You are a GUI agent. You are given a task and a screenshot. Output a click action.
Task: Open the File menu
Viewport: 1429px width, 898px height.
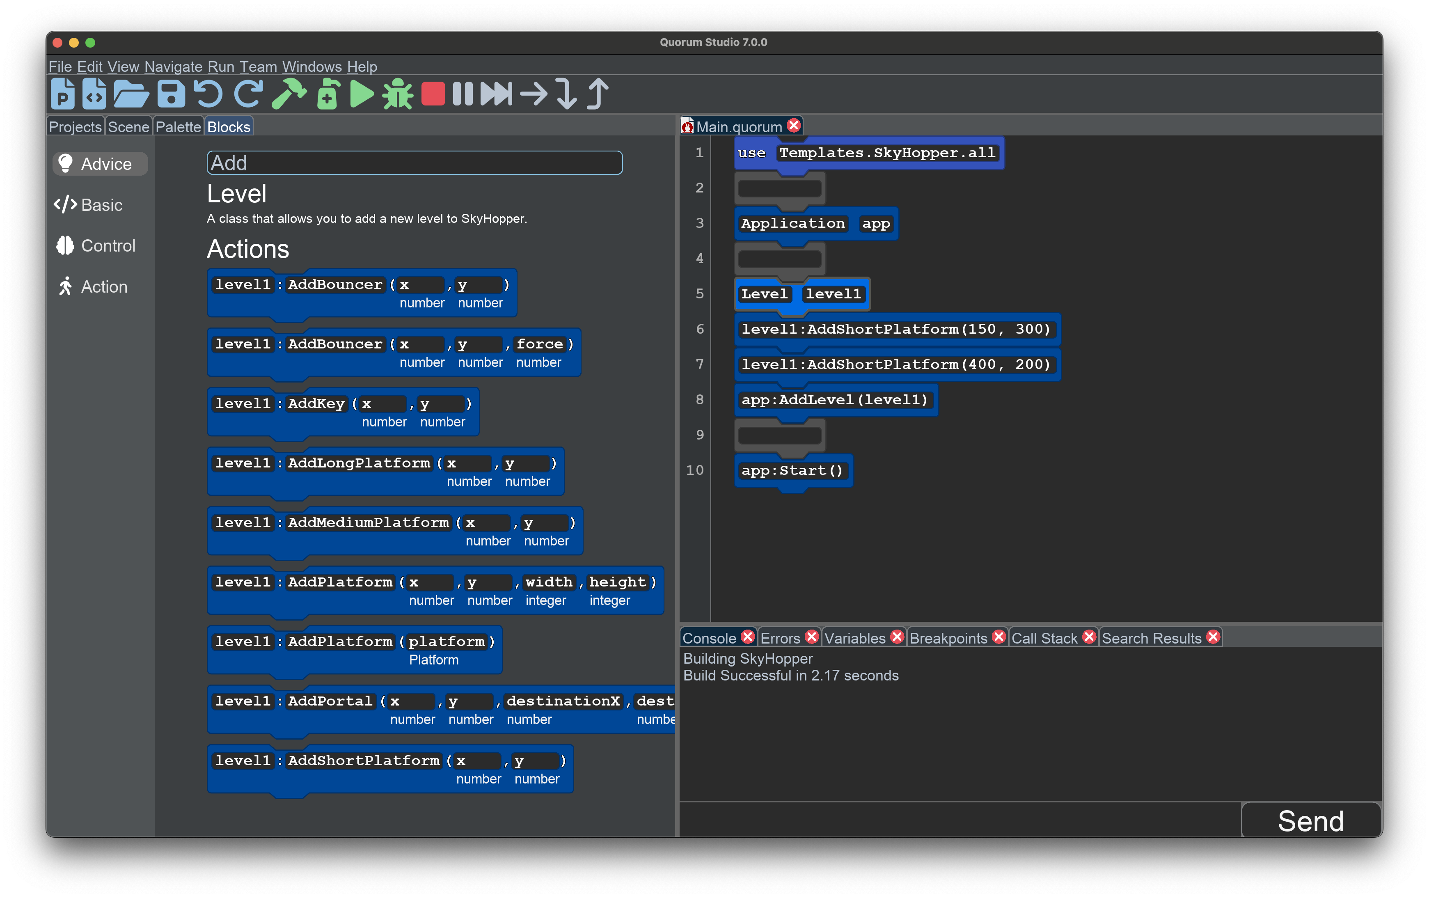coord(60,66)
